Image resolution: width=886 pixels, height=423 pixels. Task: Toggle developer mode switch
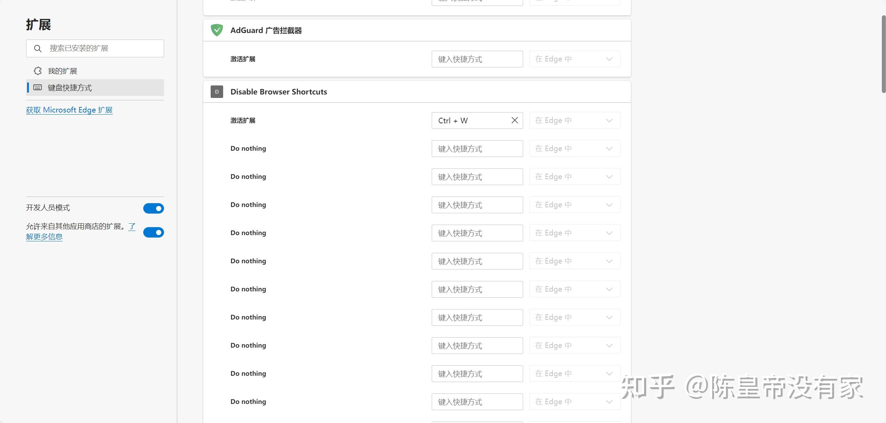(x=153, y=208)
